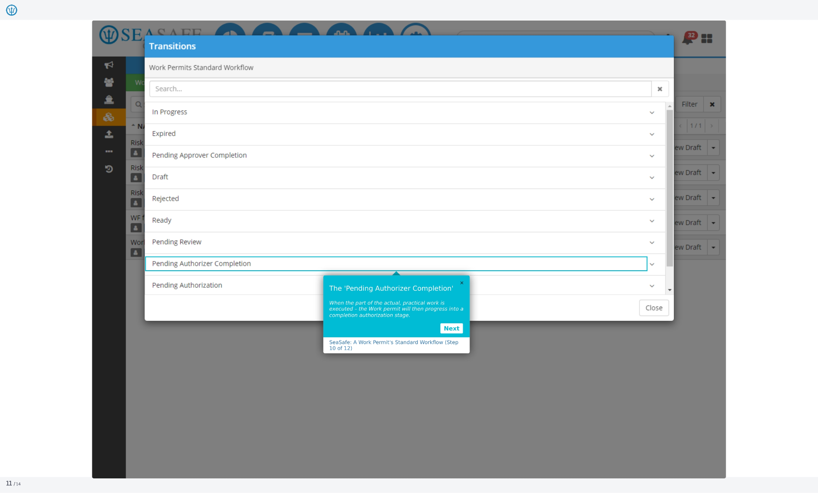Select the Pending Authorization row label
The width and height of the screenshot is (818, 493).
[x=187, y=285]
